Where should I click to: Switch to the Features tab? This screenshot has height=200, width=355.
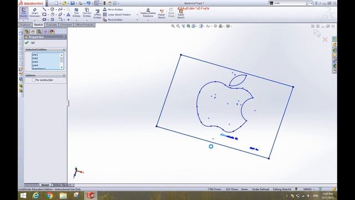click(25, 24)
